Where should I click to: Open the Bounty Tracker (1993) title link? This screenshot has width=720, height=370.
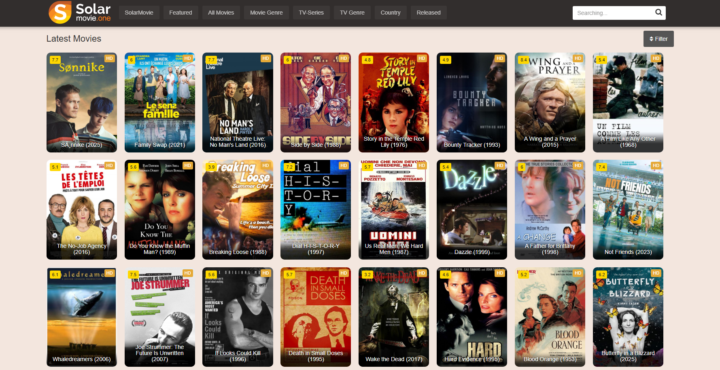click(472, 145)
